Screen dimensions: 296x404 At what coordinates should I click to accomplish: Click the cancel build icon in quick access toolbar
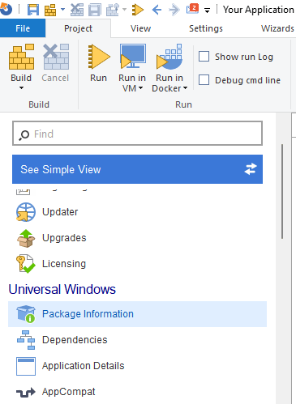tap(77, 10)
